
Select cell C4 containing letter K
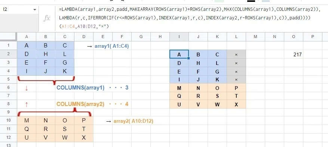[x=65, y=71]
